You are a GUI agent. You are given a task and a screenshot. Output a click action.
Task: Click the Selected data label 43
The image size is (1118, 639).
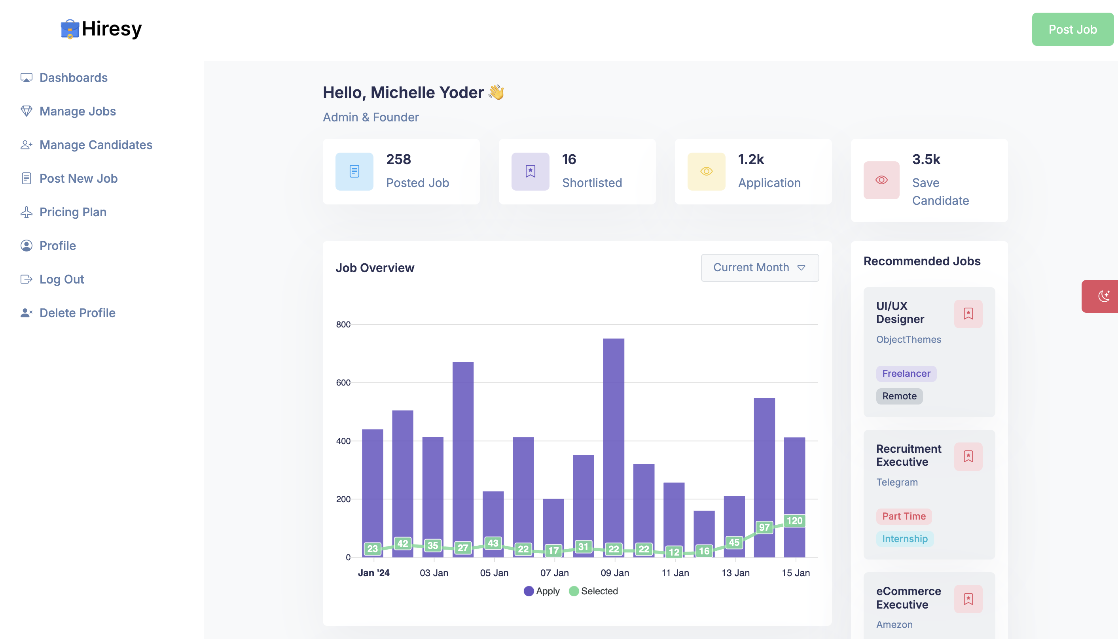[493, 543]
